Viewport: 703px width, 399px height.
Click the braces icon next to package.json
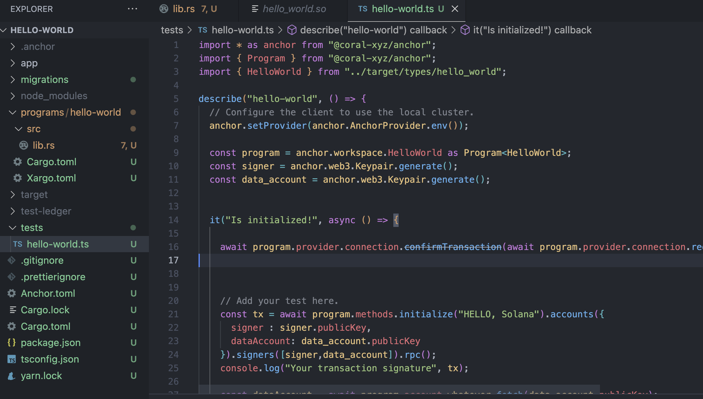pyautogui.click(x=12, y=343)
